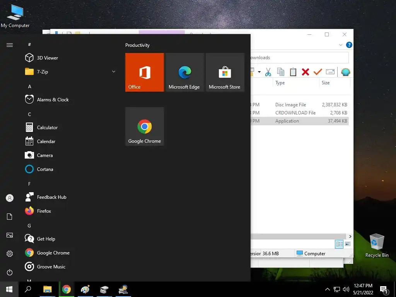Launch Camera from app list
This screenshot has height=297, width=396.
pos(39,155)
